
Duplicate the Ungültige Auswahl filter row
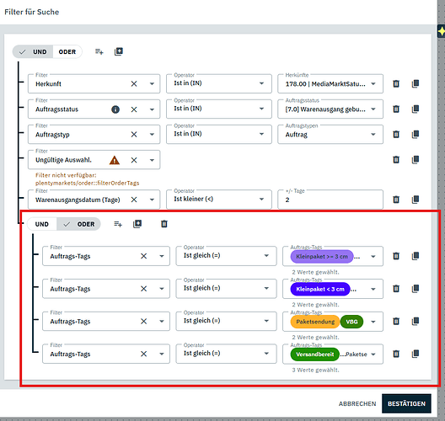coord(416,160)
